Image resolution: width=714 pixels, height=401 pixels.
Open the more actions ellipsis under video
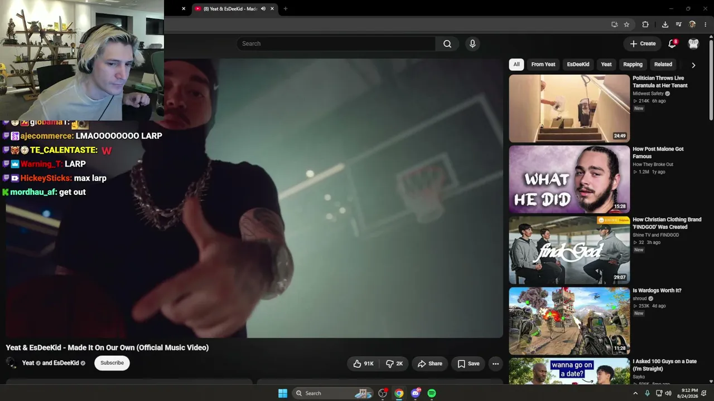coord(495,364)
